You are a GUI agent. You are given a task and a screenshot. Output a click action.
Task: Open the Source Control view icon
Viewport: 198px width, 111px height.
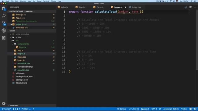(x=4, y=23)
